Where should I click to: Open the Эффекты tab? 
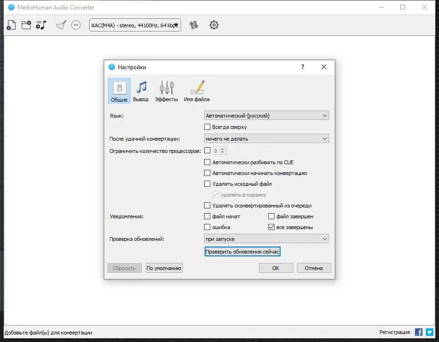coord(166,91)
